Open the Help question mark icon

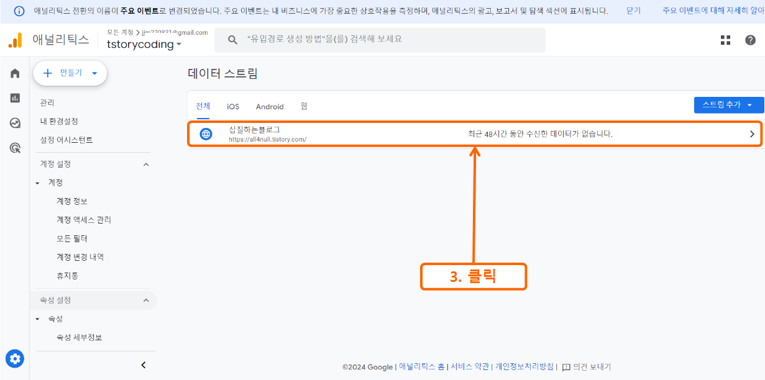[x=751, y=40]
